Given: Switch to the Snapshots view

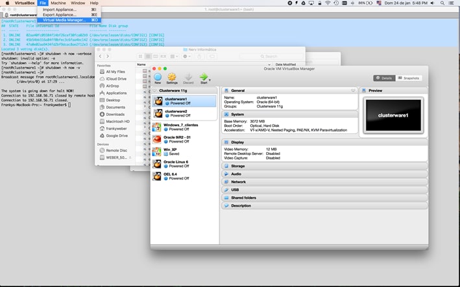Looking at the screenshot, I should click(x=409, y=78).
